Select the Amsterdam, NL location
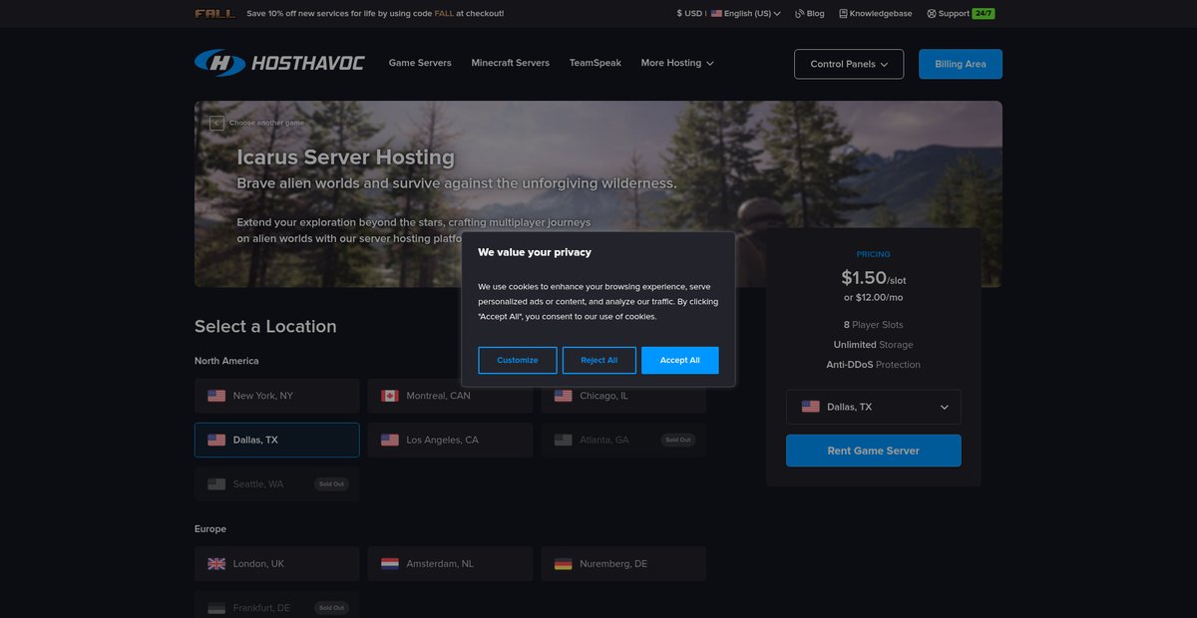The width and height of the screenshot is (1197, 618). (x=450, y=563)
